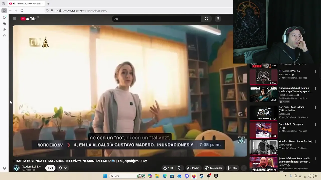Open Epic Games launcher from taskbar
321x180 pixels.
click(x=216, y=176)
